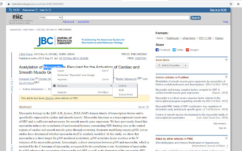Image resolution: width=242 pixels, height=151 pixels.
Task: Choose UniProt in BioSearch submenu
Action: (x=125, y=86)
